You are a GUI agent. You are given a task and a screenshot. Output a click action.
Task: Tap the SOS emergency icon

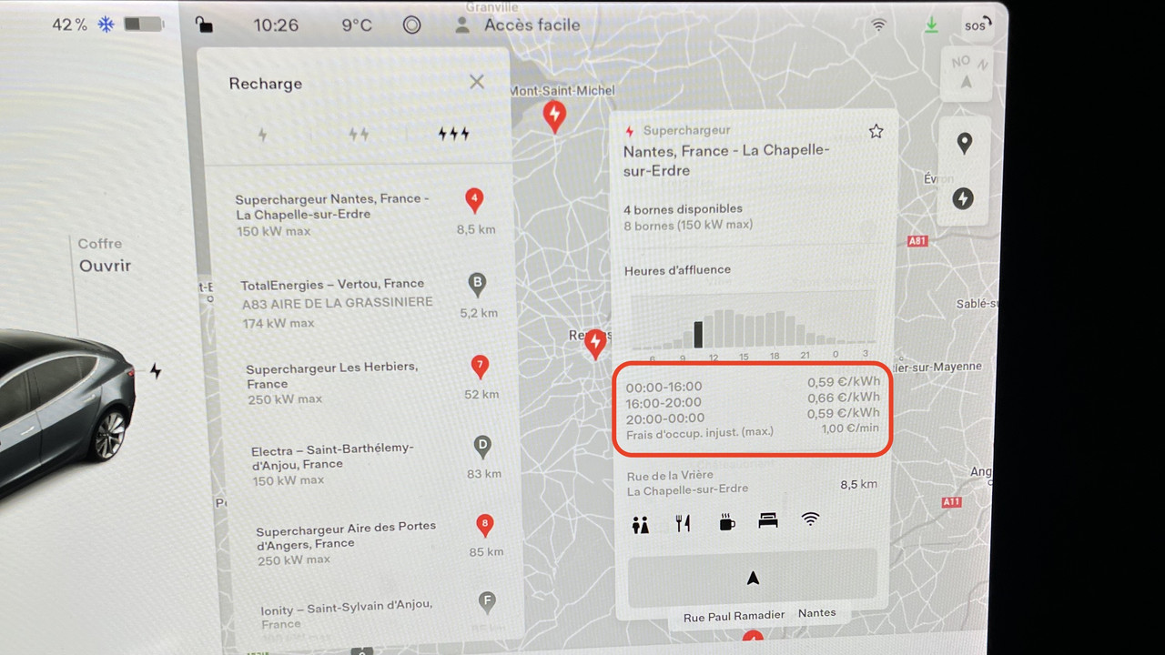[978, 25]
